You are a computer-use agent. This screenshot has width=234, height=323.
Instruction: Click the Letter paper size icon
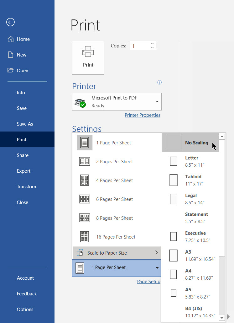pyautogui.click(x=174, y=161)
